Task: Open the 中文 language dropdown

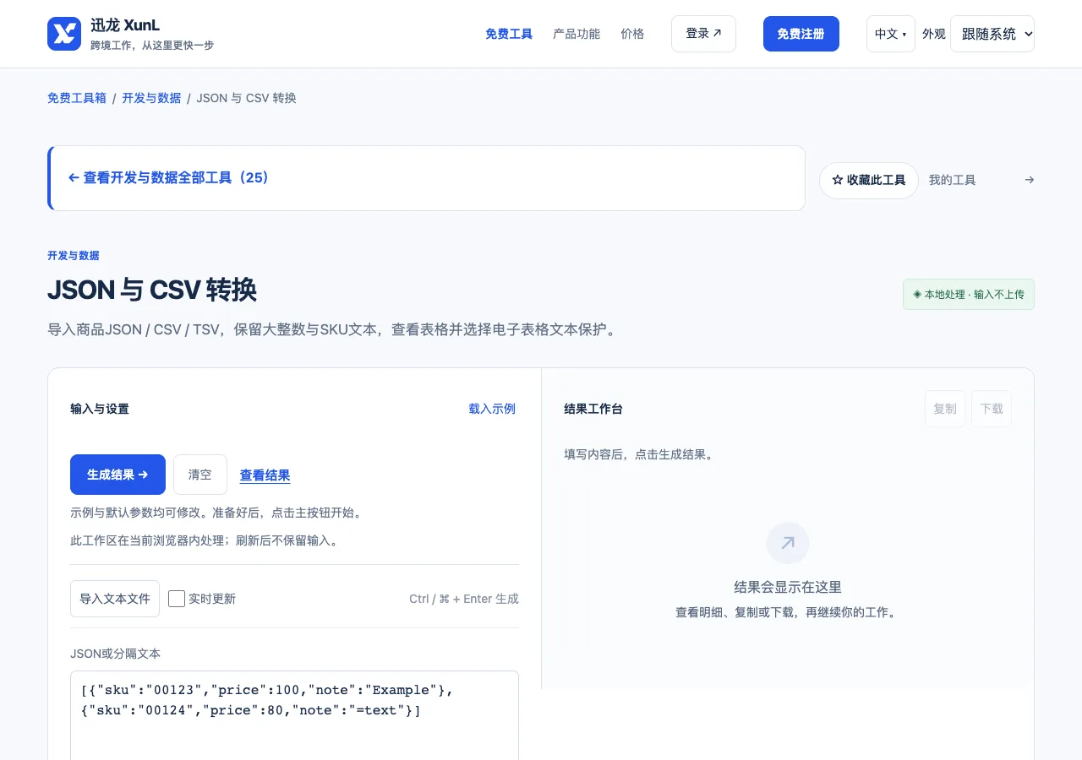Action: pos(890,34)
